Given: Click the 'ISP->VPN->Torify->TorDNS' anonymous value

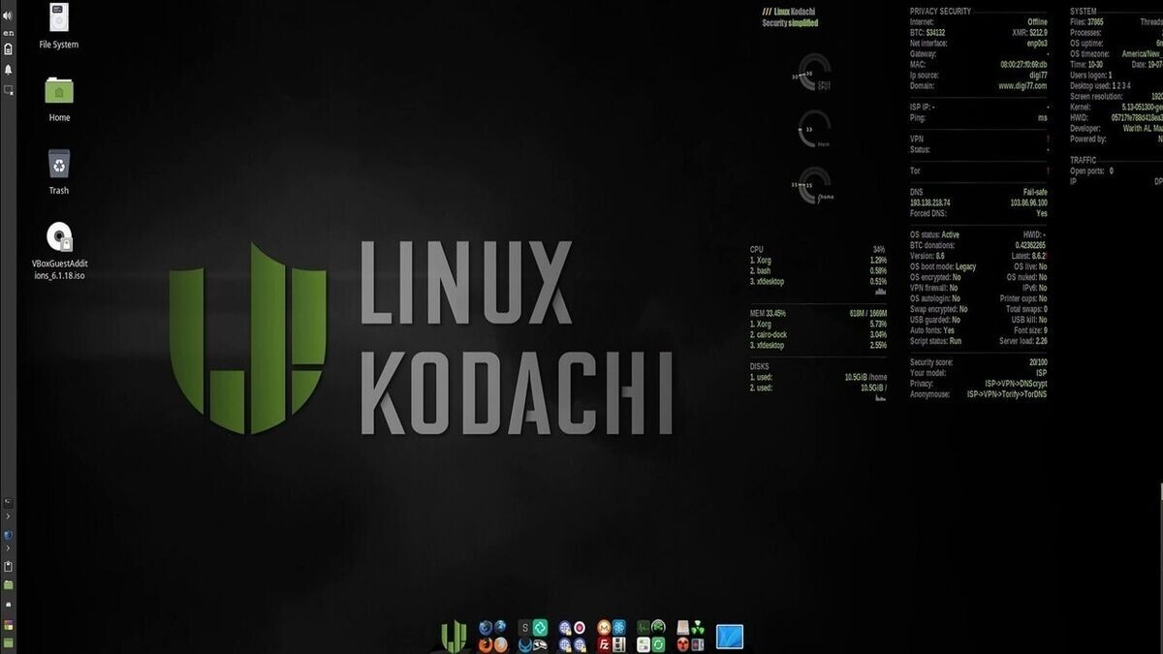Looking at the screenshot, I should (x=1007, y=394).
